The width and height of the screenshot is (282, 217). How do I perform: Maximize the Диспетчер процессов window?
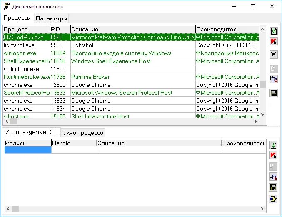click(x=253, y=7)
